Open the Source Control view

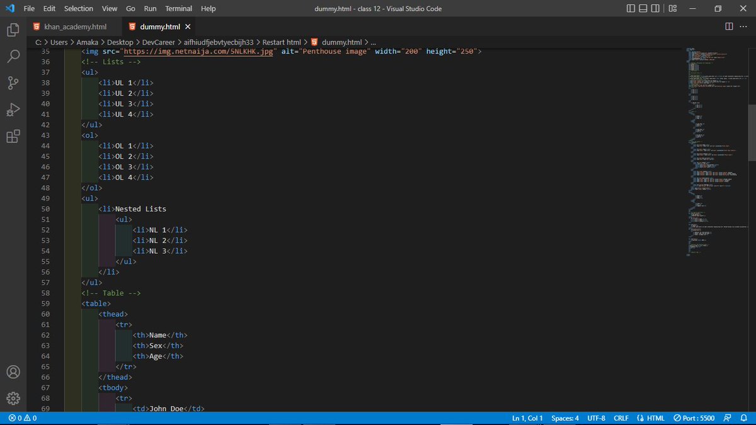pos(13,83)
